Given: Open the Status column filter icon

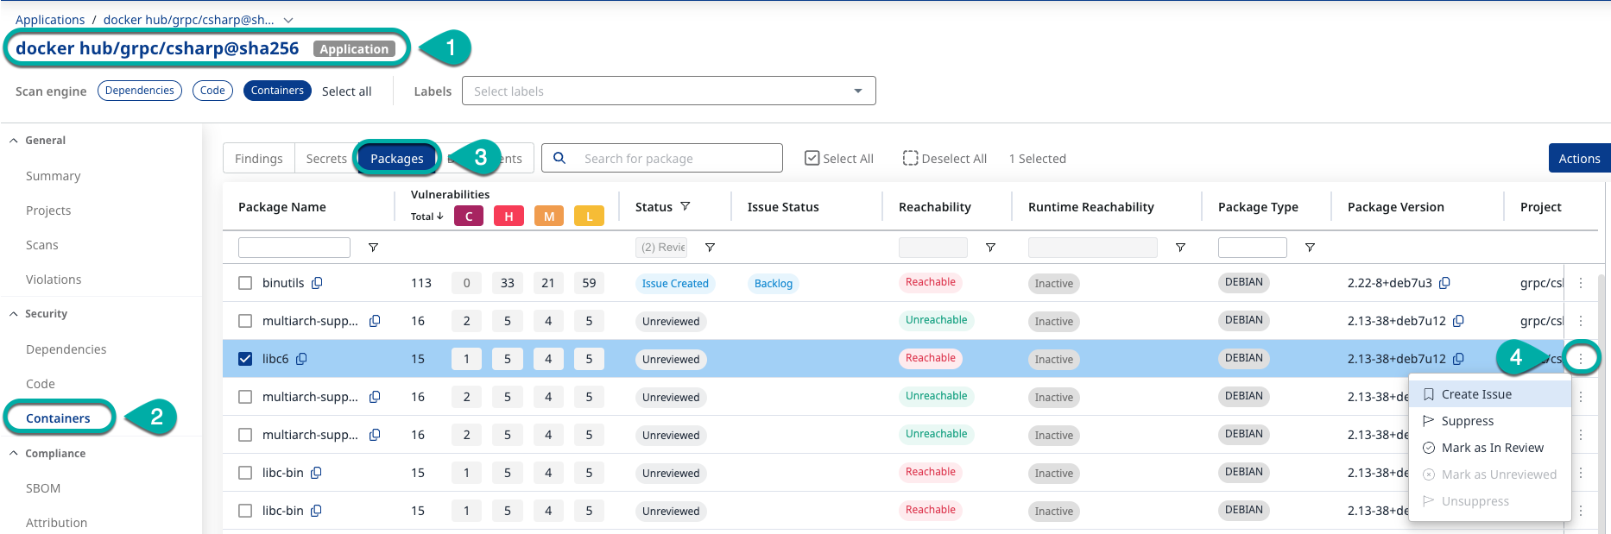Looking at the screenshot, I should tap(685, 207).
